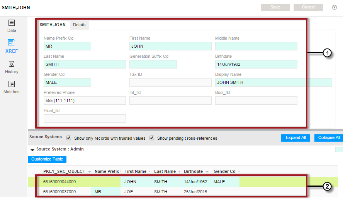Open Birthdate column dropdown arrow
This screenshot has height=199, width=343.
(x=207, y=172)
